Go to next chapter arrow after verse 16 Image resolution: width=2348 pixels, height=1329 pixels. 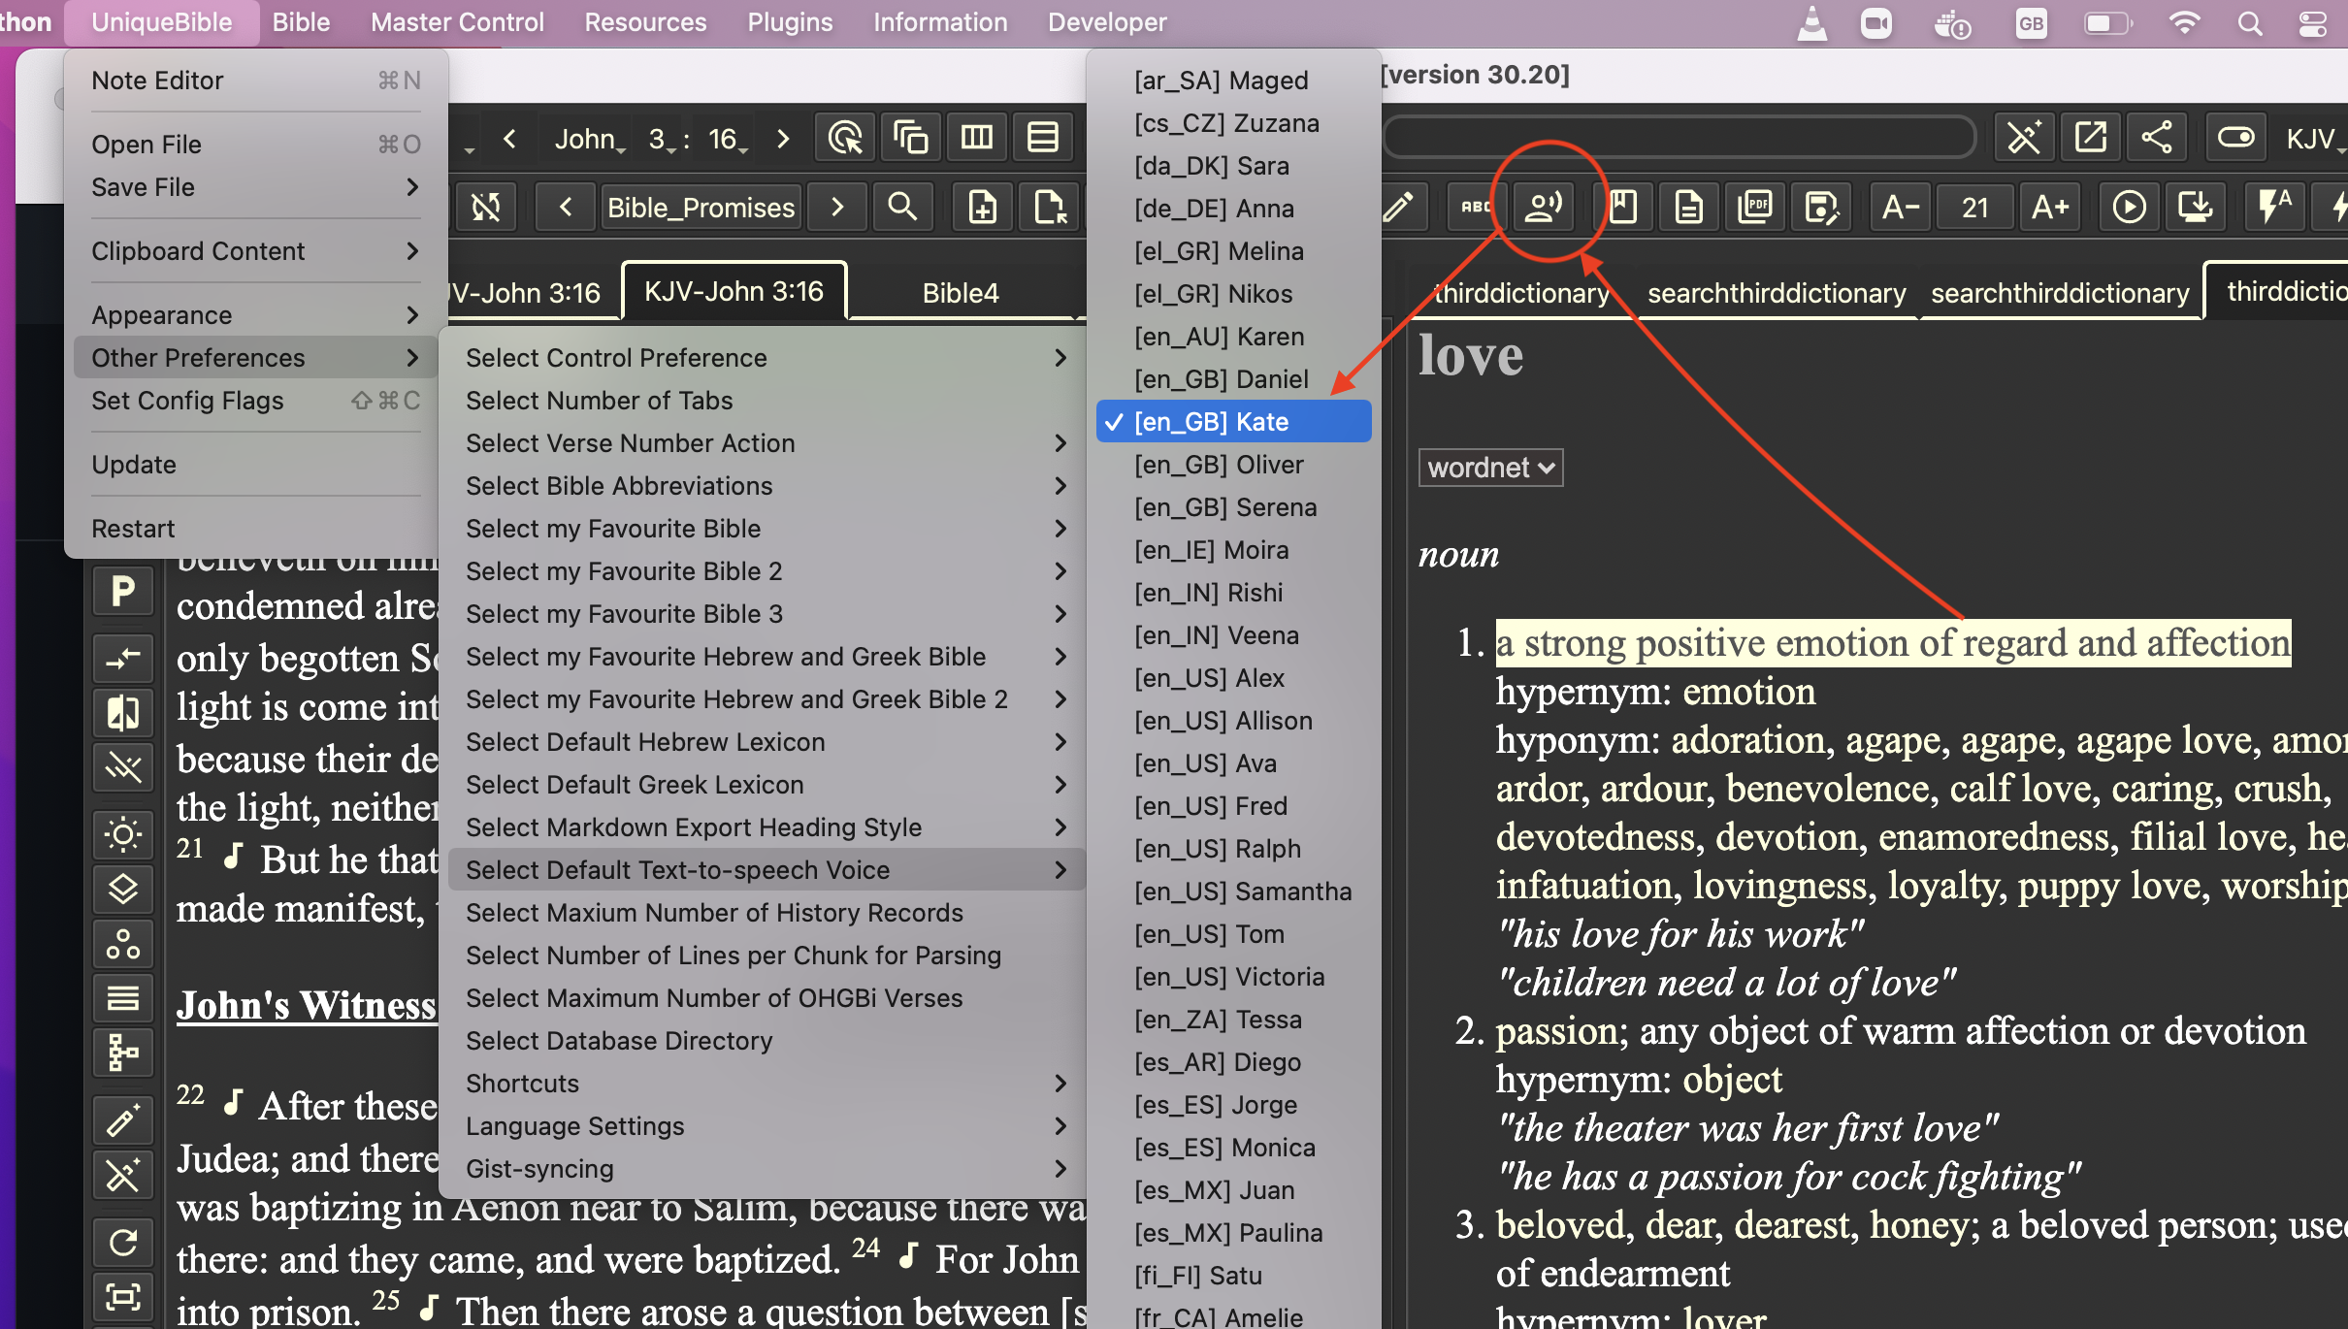coord(784,139)
